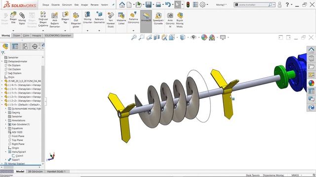Switch to the Hesapla tab
Screen dimensions: 316x177
click(x=37, y=35)
